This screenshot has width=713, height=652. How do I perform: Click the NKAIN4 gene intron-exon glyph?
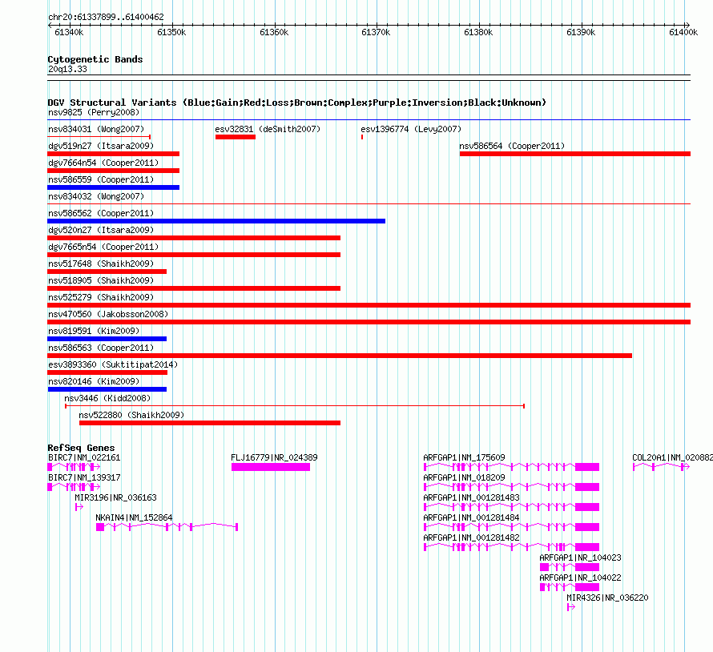(x=167, y=527)
